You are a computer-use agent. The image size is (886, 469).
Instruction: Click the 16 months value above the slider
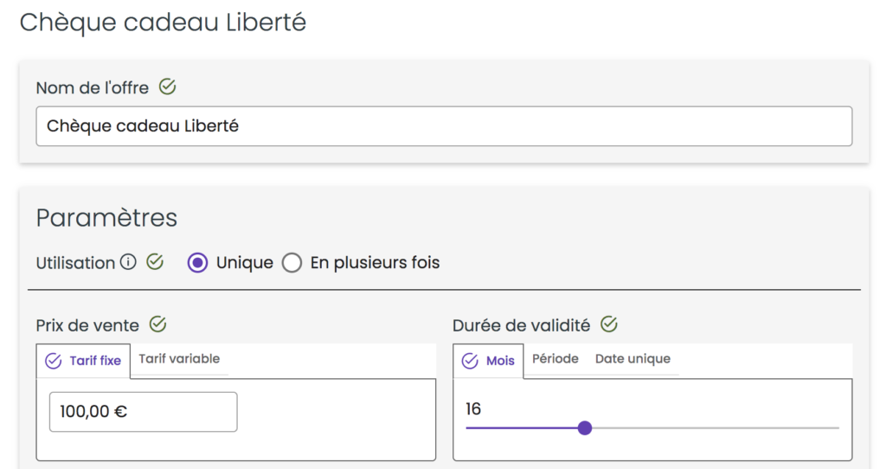473,408
